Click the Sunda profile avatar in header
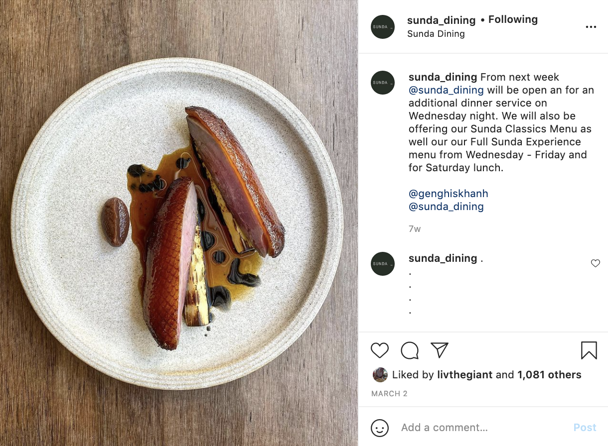 383,27
